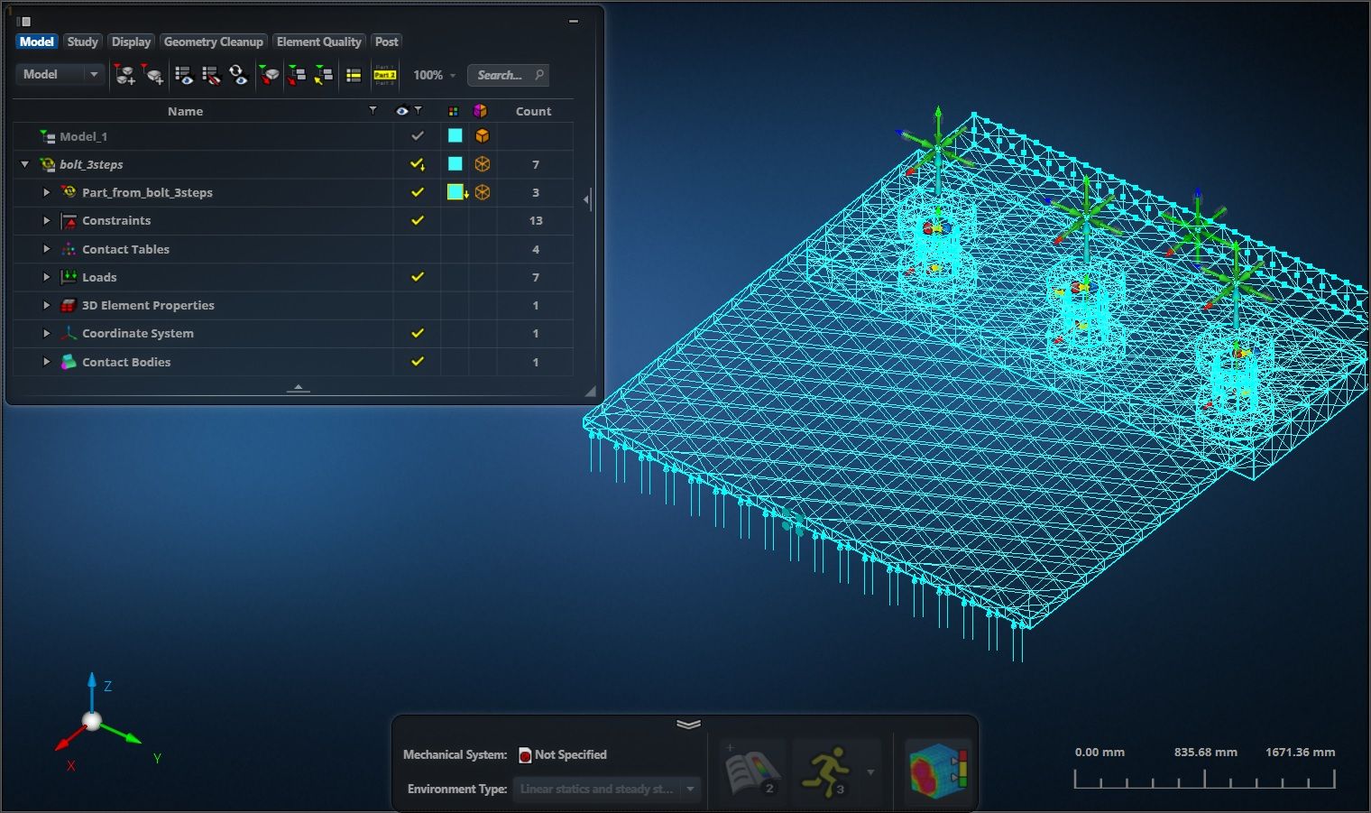The image size is (1371, 813).
Task: Click the yellow list rows icon
Action: coord(354,75)
